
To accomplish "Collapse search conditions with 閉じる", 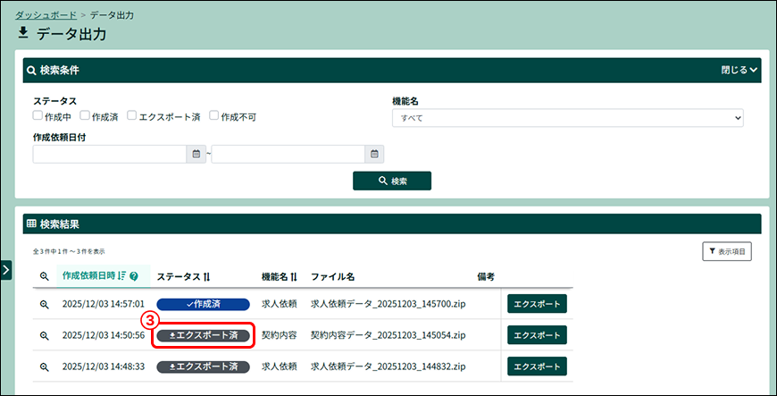I will [739, 70].
